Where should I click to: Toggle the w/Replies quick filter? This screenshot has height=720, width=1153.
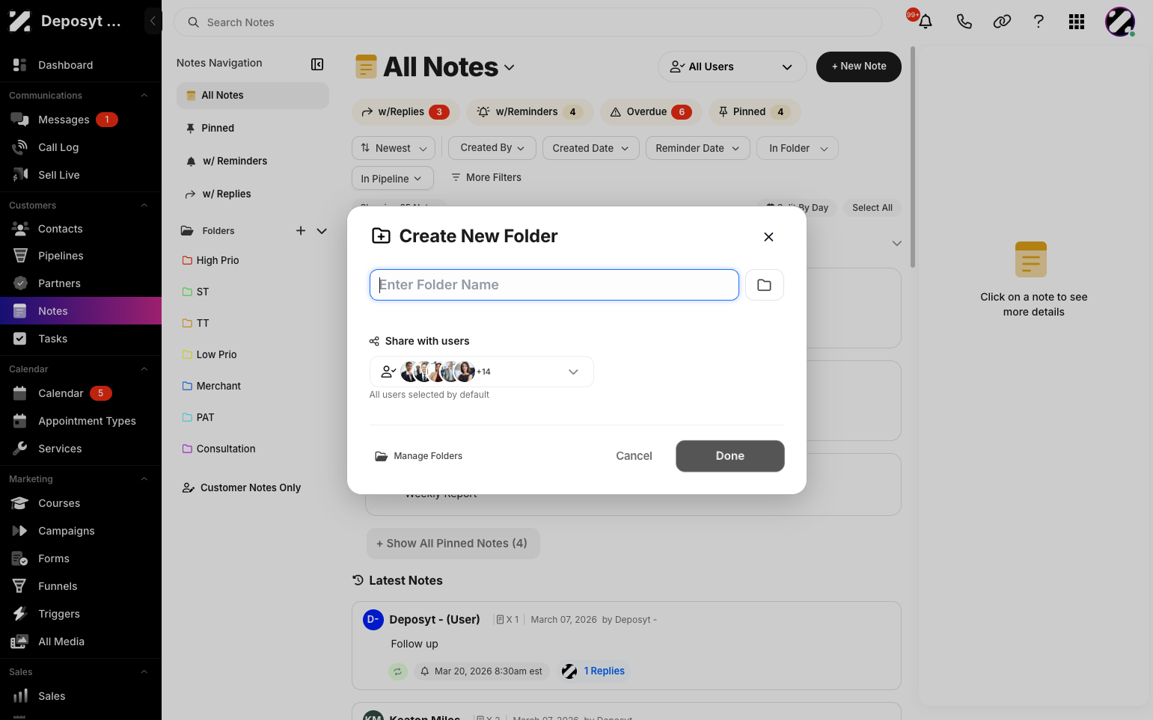pos(405,112)
